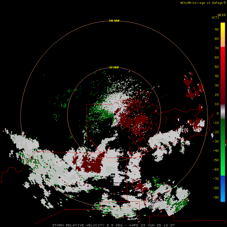Click the 50 label on color scale
The height and width of the screenshot is (227, 227).
(217, 67)
